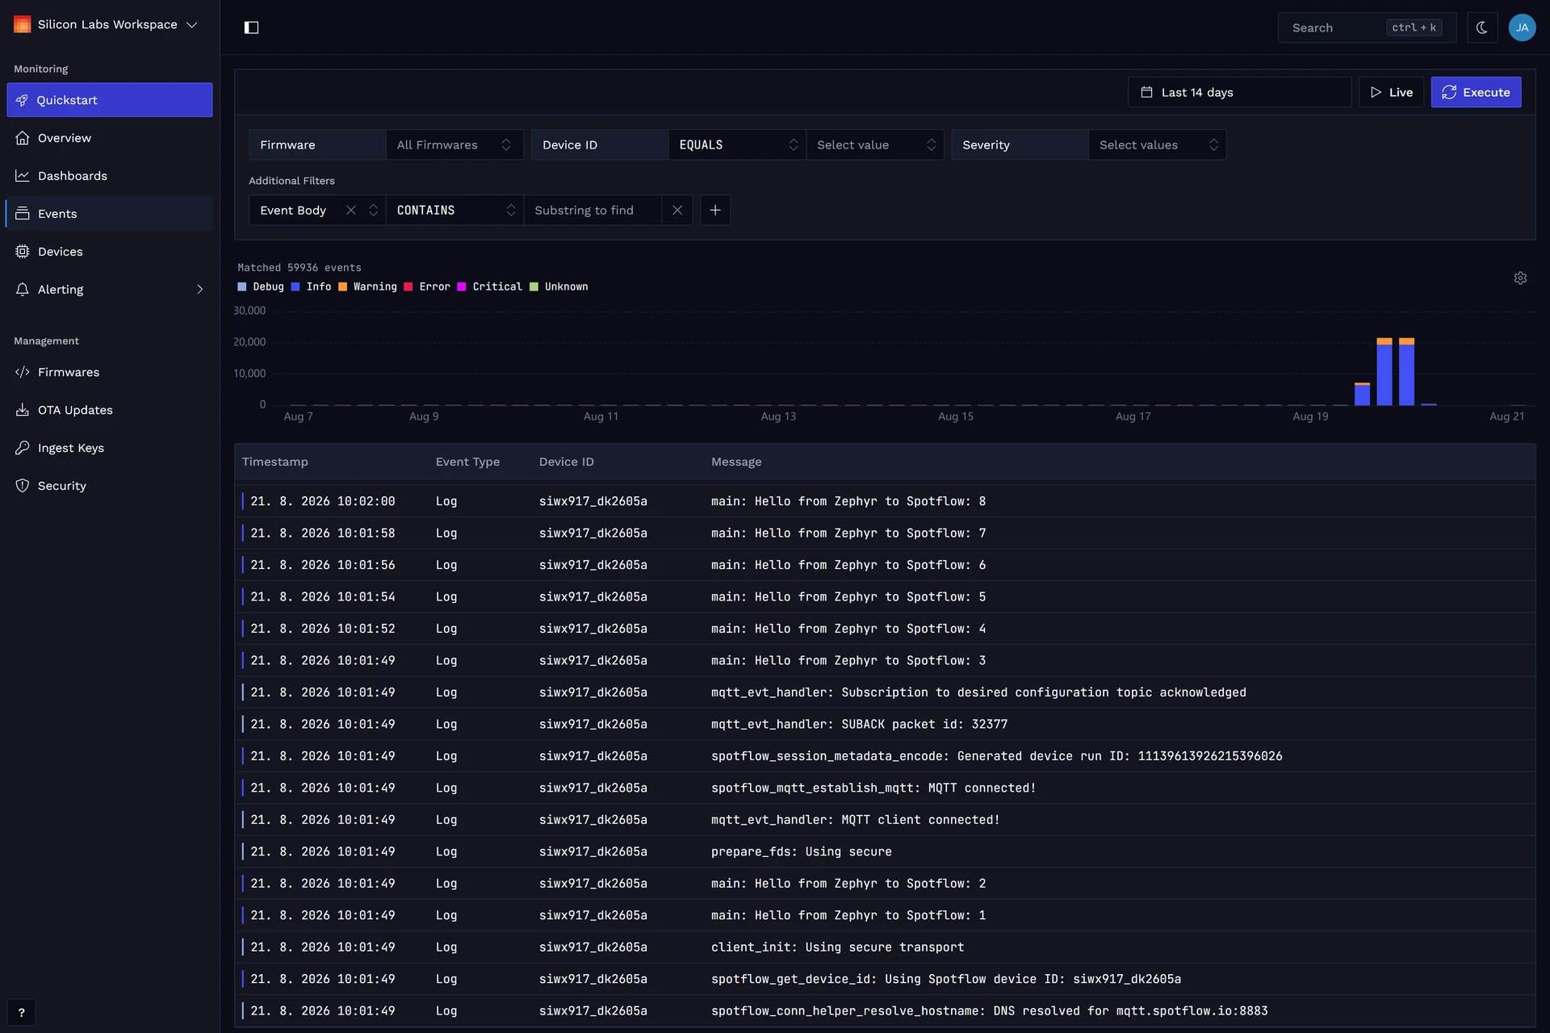Open the chart settings gear icon
The height and width of the screenshot is (1033, 1550).
(x=1520, y=278)
